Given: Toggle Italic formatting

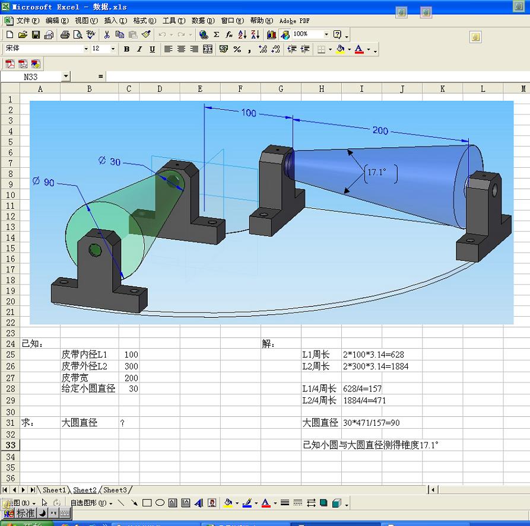Looking at the screenshot, I should pos(139,49).
